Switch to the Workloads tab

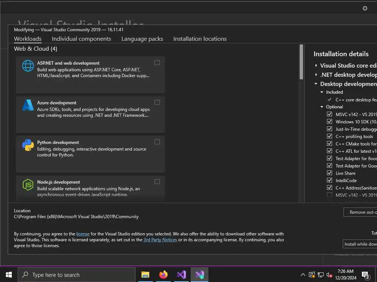(28, 39)
